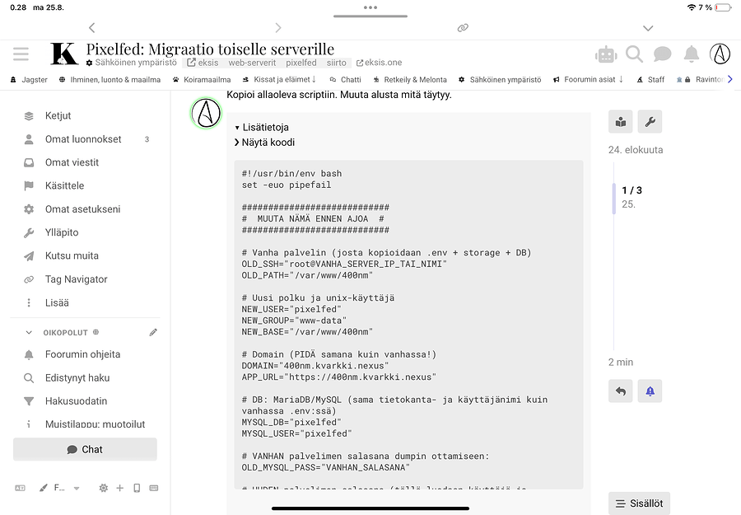Click the link icon in browser bar

click(463, 28)
